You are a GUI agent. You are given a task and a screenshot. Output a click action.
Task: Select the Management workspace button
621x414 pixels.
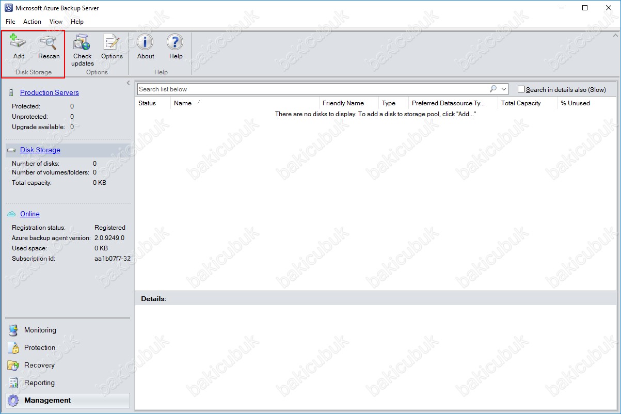coord(68,401)
